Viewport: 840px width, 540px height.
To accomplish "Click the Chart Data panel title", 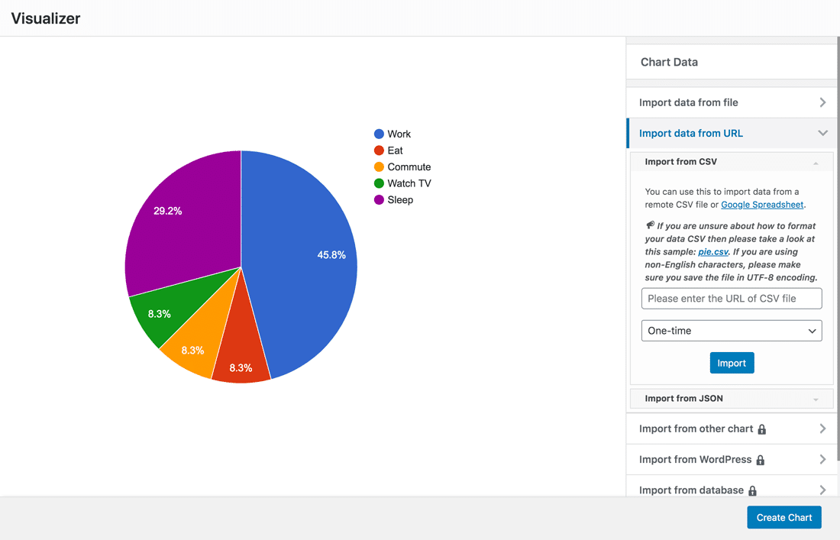I will pos(669,62).
